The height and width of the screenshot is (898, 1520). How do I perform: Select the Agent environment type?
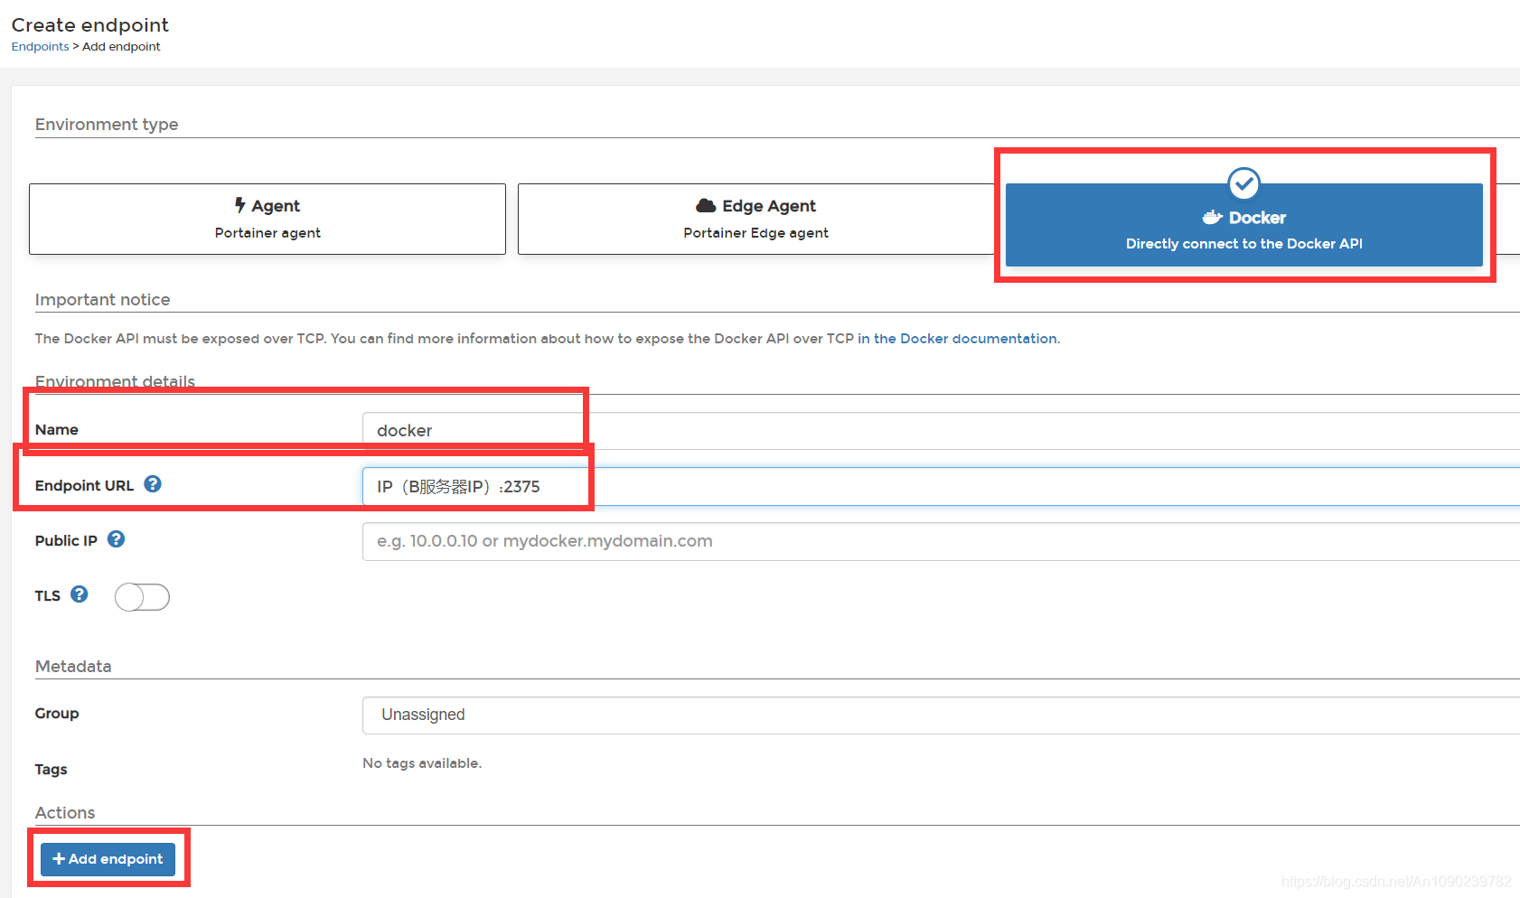click(267, 219)
